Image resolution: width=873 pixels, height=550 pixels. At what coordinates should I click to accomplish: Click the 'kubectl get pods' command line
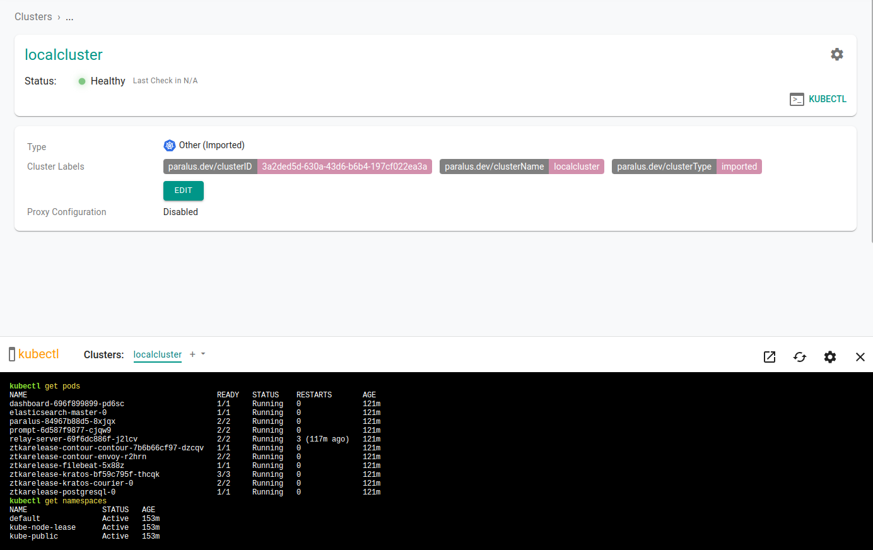pyautogui.click(x=45, y=386)
